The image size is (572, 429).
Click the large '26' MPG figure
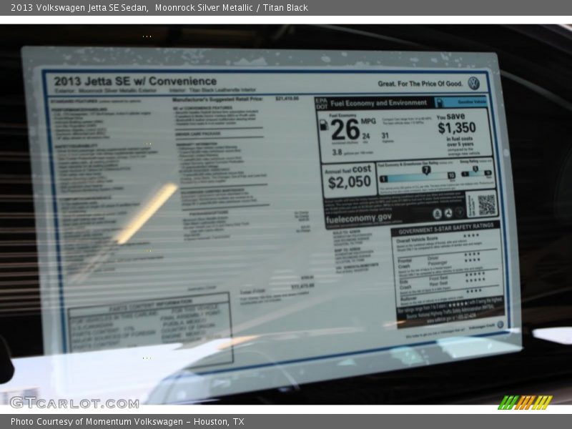[x=345, y=130]
